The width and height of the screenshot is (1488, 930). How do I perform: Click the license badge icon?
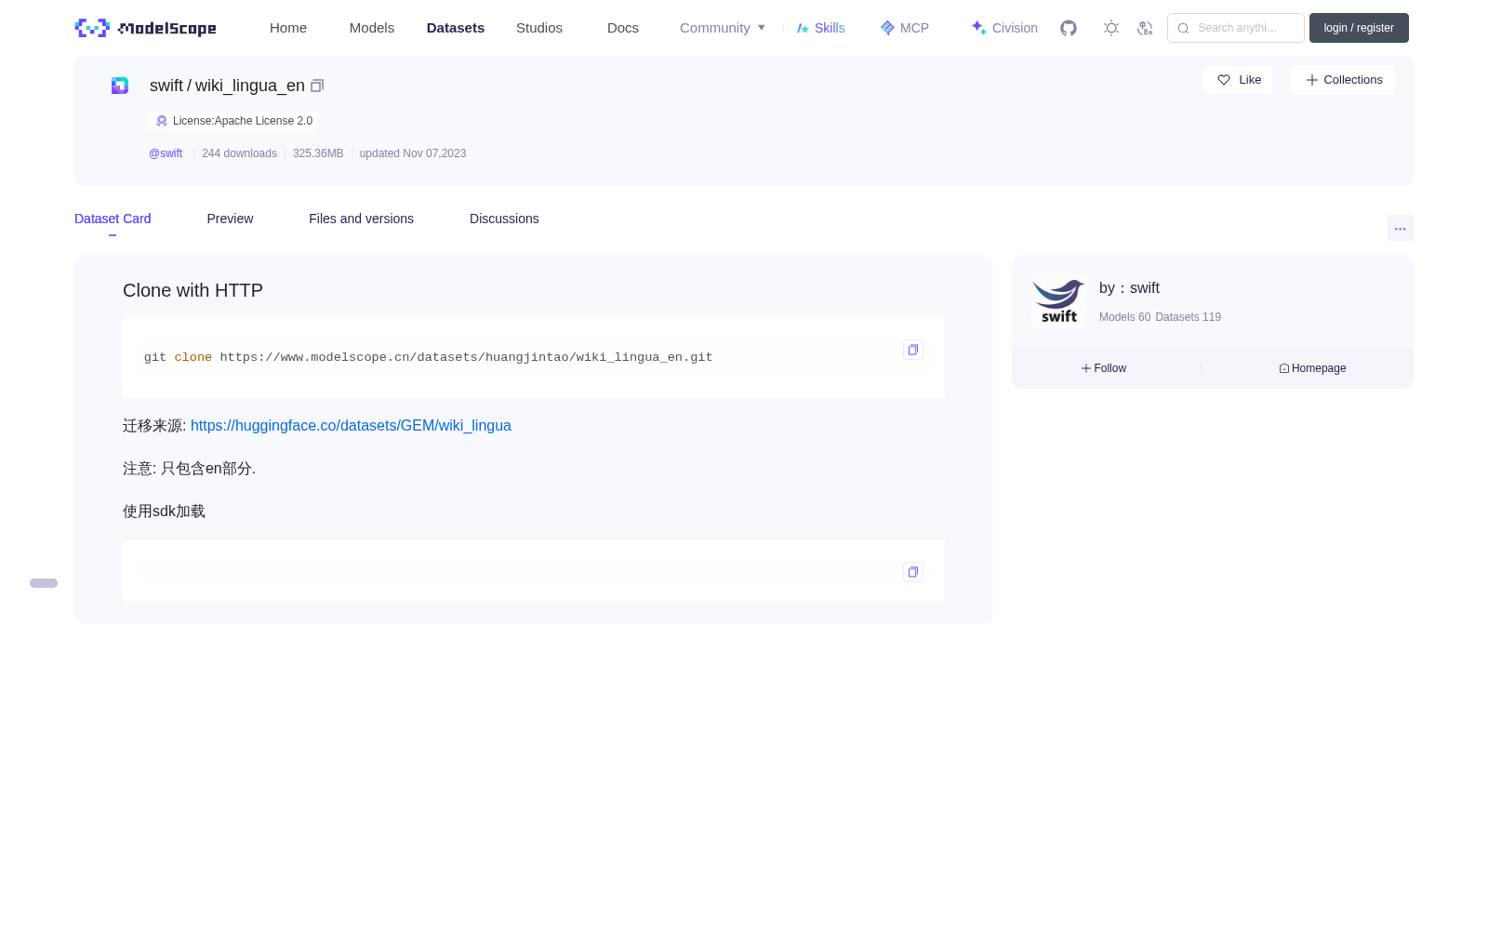[x=162, y=121]
